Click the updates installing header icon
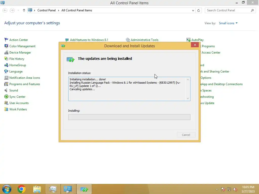 click(71, 59)
